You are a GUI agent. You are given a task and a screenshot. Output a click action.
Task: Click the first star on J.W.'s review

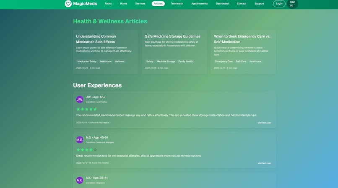78,109
